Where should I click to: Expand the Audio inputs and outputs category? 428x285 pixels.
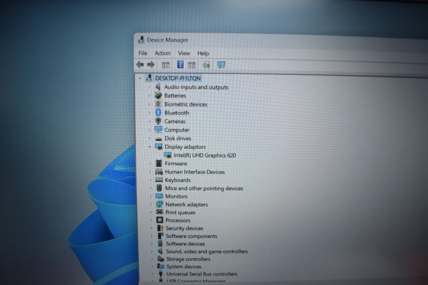[149, 87]
